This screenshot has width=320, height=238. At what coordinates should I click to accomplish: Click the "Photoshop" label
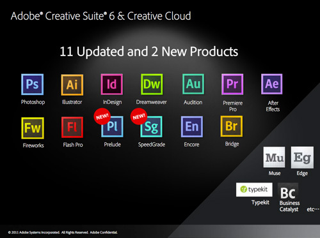(x=33, y=102)
